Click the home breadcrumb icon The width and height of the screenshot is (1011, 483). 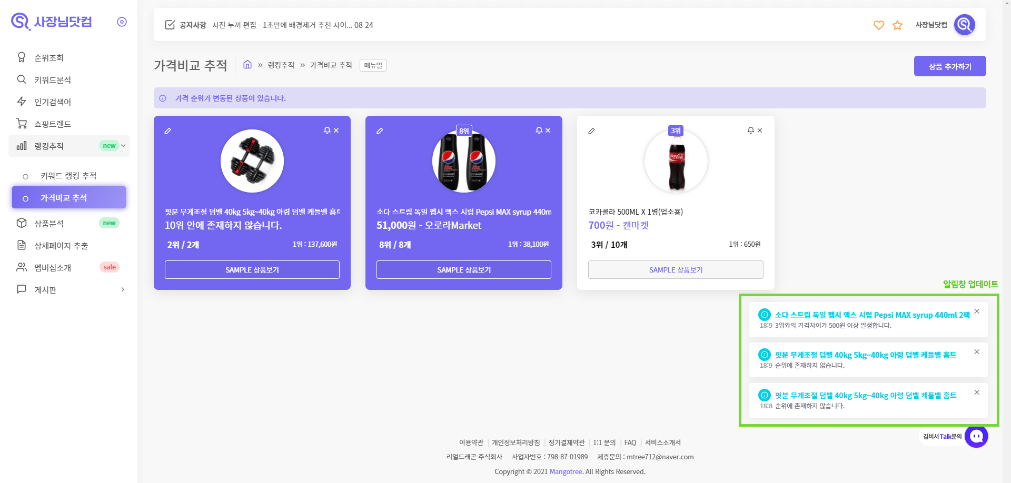[x=247, y=64]
